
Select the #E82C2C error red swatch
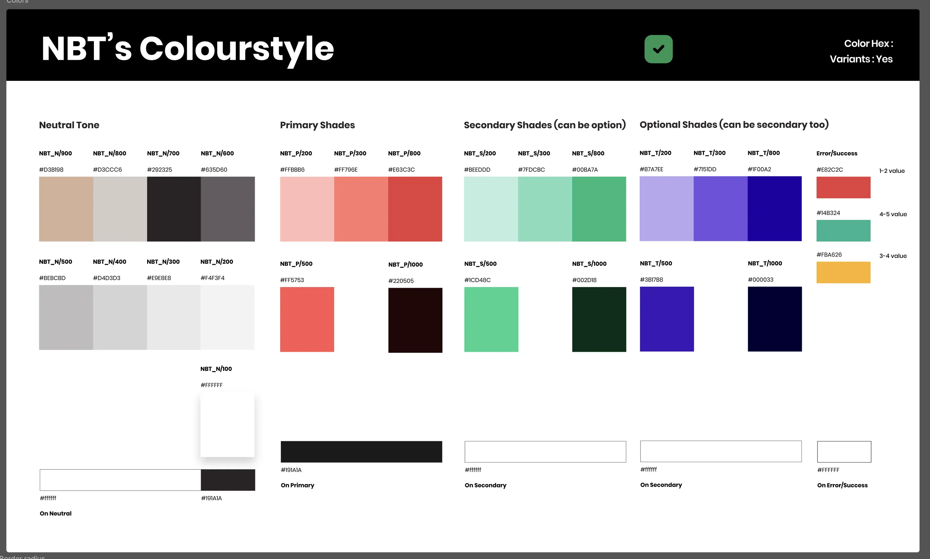coord(843,187)
